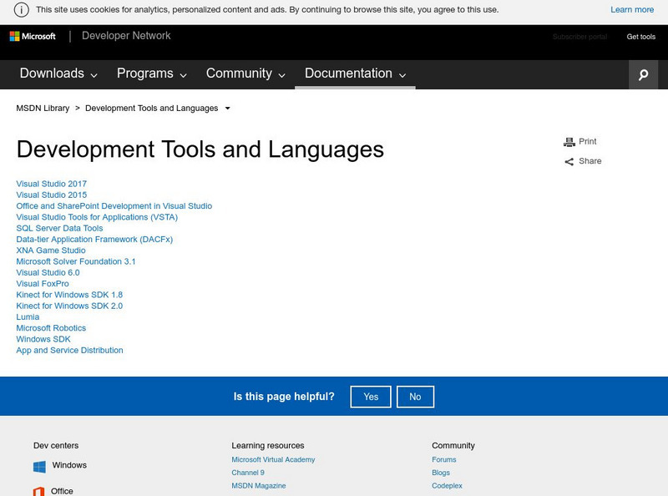Click the share icon beside Share
This screenshot has width=668, height=496.
tap(569, 161)
